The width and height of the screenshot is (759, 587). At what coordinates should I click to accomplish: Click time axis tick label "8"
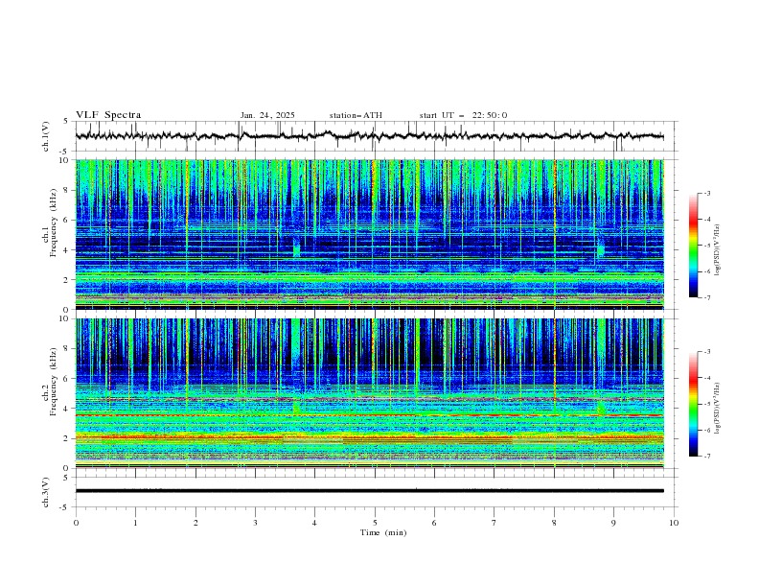click(554, 523)
